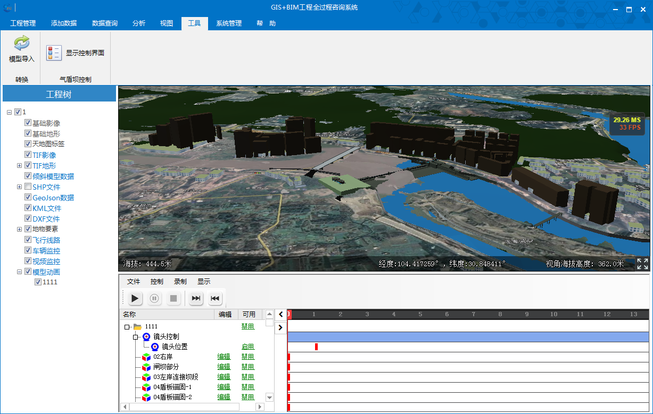The height and width of the screenshot is (414, 653).
Task: Uncheck the 基础影像 layer checkbox
Action: click(28, 123)
